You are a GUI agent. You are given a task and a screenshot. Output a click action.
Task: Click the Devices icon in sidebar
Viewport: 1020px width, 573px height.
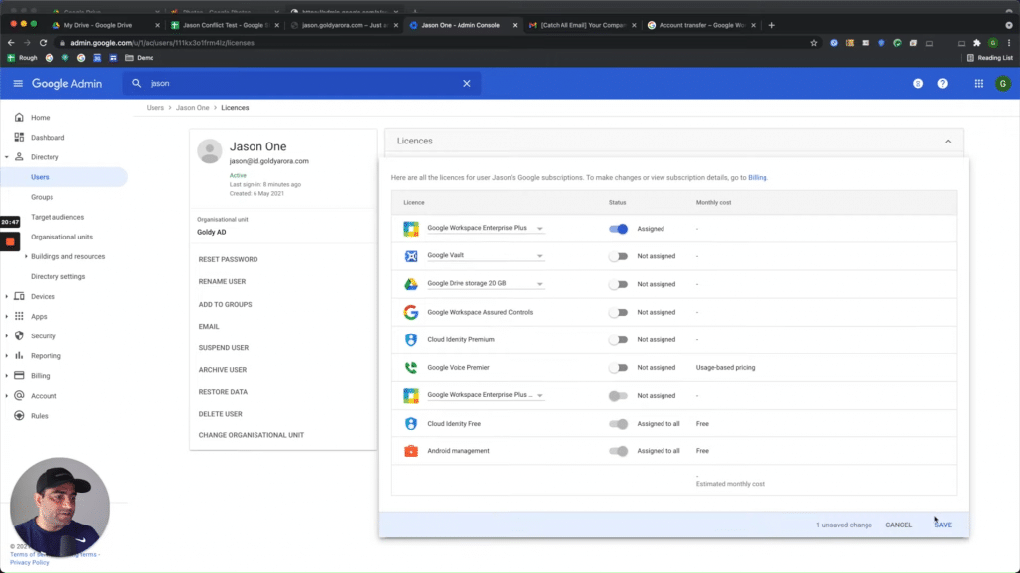pyautogui.click(x=19, y=296)
